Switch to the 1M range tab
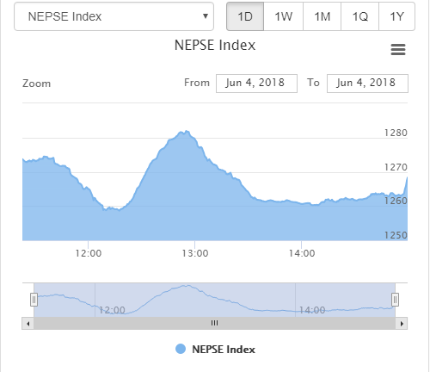This screenshot has width=430, height=372. 322,16
